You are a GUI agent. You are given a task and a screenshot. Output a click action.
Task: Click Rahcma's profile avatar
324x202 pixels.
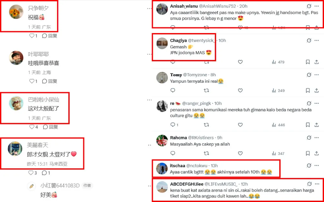click(162, 141)
